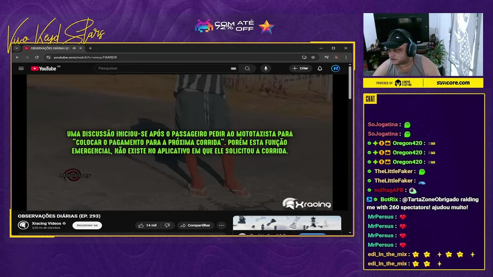Click the browser page vertical scrollbar

[x=350, y=83]
